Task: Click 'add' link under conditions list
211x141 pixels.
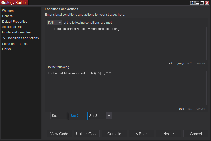Action: tap(171, 63)
